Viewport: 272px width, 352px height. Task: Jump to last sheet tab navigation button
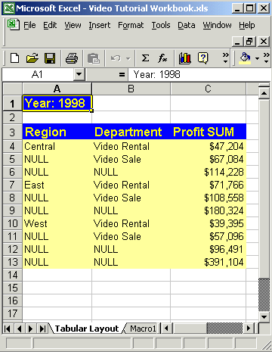pyautogui.click(x=42, y=329)
